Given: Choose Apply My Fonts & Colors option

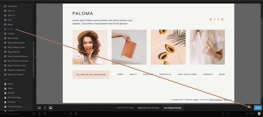Looking at the screenshot, I should [148, 108].
